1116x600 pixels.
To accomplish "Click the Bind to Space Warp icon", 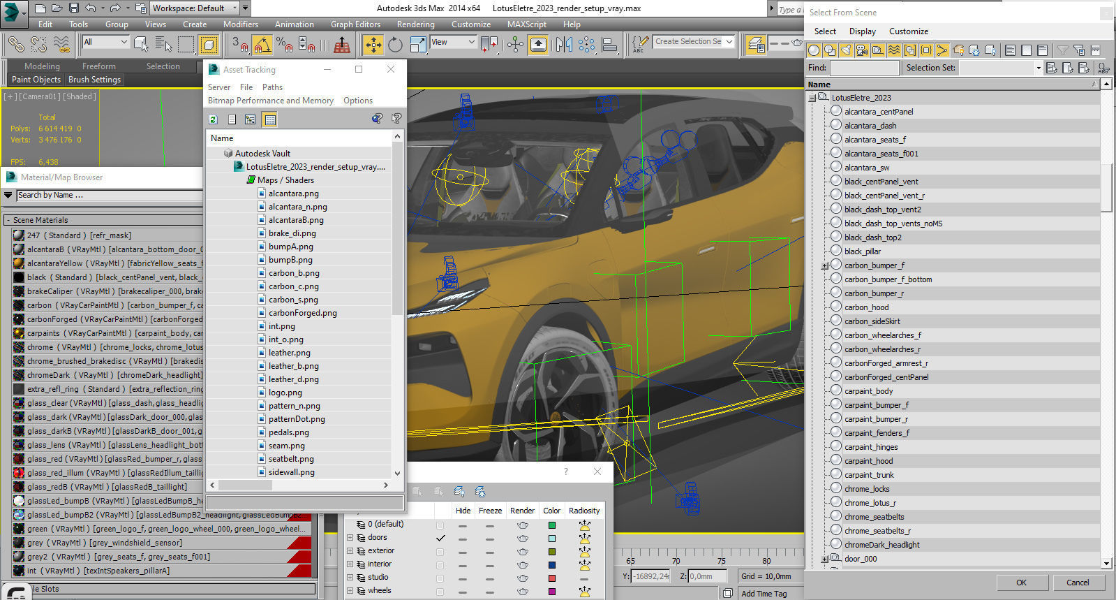I will coord(61,45).
